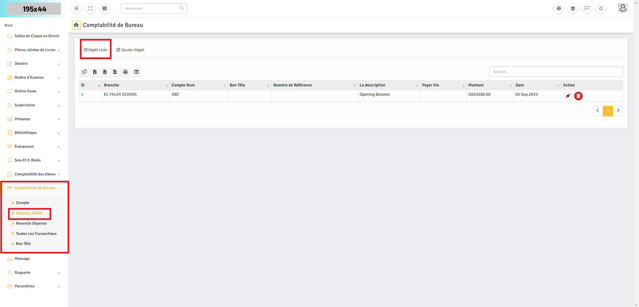Screen dimensions: 639x307
Task: Click the Copy export icon above table
Action: click(x=84, y=72)
